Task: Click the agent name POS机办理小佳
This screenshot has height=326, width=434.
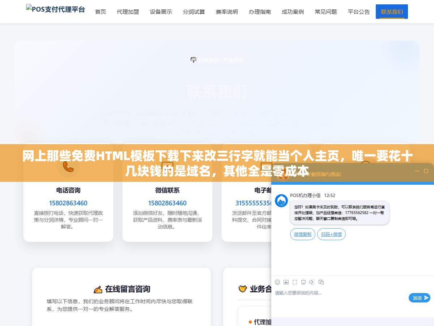Action: pos(305,196)
